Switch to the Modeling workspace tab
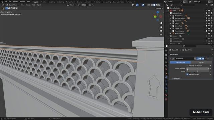This screenshot has width=214, height=120. point(43,2)
